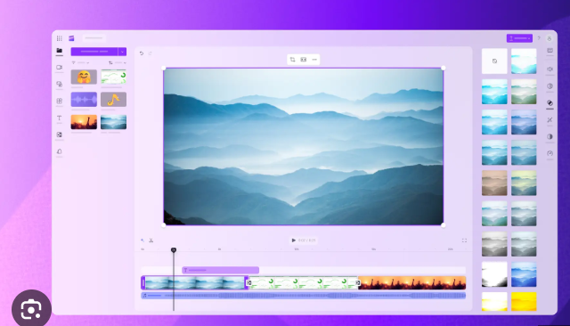Open the more options ellipsis in floating toolbar
The width and height of the screenshot is (570, 326).
314,60
